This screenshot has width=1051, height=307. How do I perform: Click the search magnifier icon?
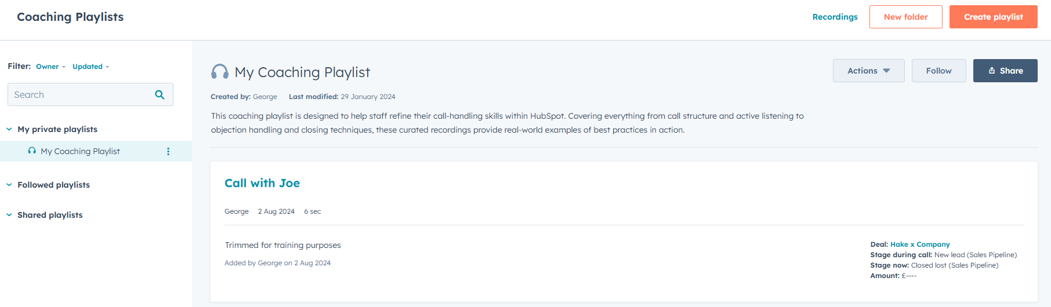click(160, 94)
